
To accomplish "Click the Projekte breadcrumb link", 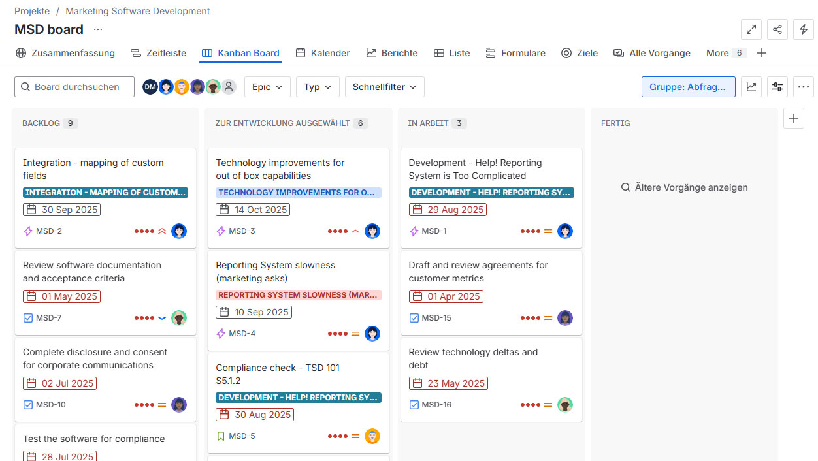I will pyautogui.click(x=32, y=11).
